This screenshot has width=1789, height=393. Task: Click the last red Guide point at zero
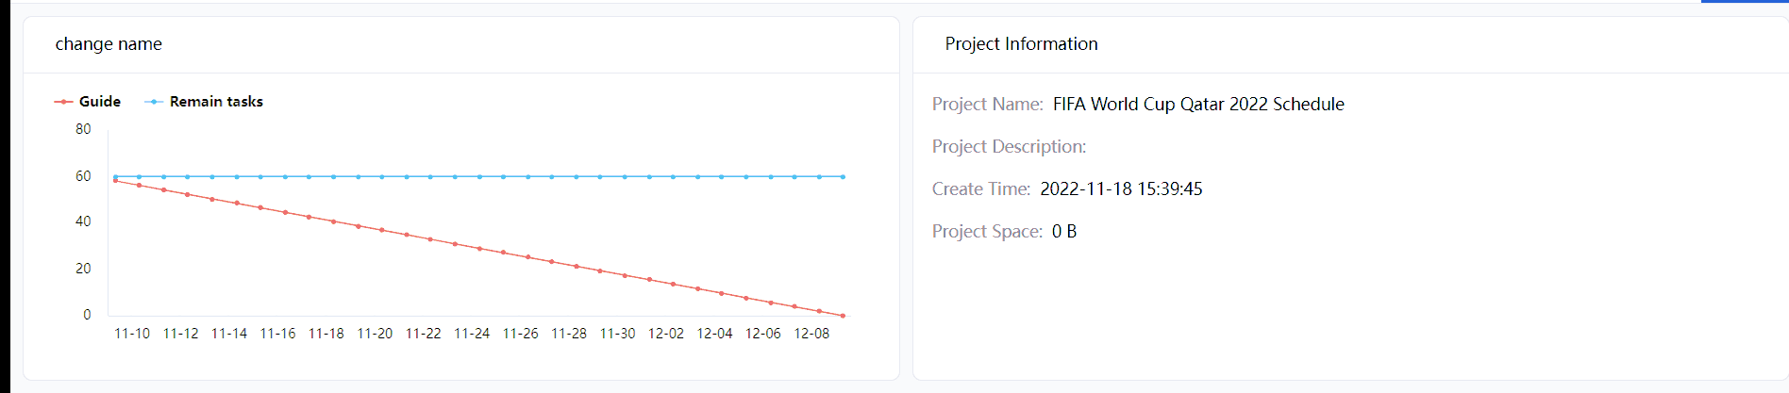[x=843, y=316]
